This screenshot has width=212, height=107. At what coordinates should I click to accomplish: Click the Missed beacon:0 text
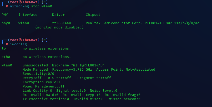pyautogui.click(x=125, y=99)
